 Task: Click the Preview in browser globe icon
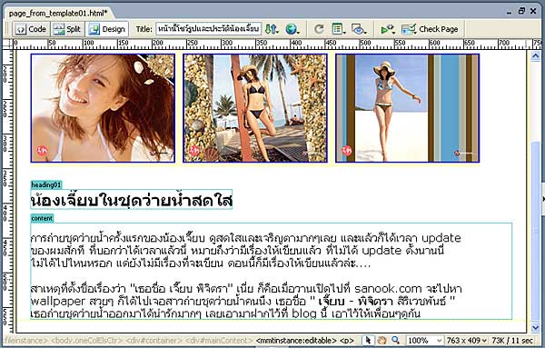(x=292, y=29)
